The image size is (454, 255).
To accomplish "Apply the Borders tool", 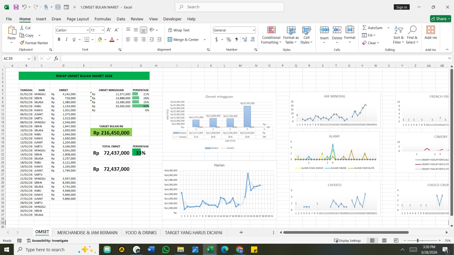I will (87, 39).
